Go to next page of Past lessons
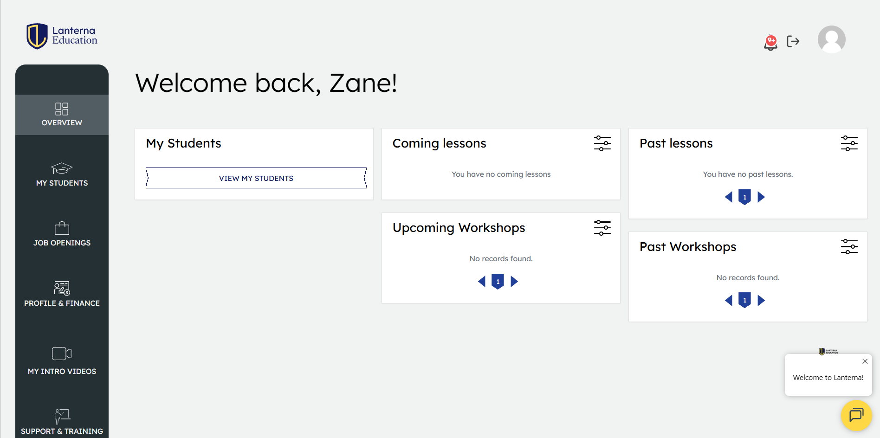This screenshot has width=880, height=438. [761, 197]
